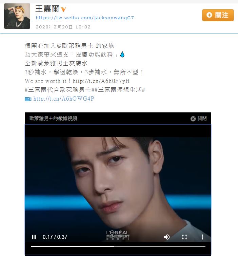Click the 歐萊雅男士的微博視頻 video title
The image size is (238, 259).
click(53, 118)
